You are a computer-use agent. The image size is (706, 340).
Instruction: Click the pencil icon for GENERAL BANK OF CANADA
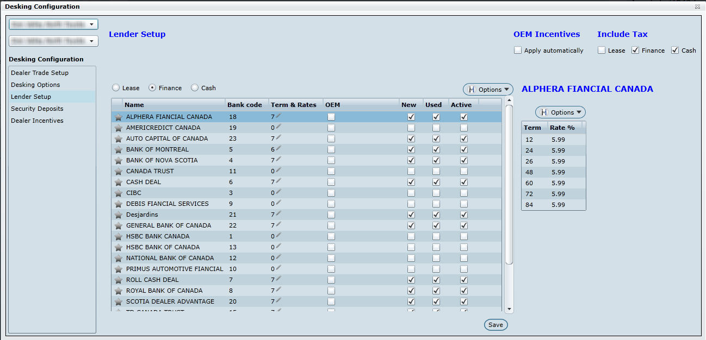(x=279, y=225)
